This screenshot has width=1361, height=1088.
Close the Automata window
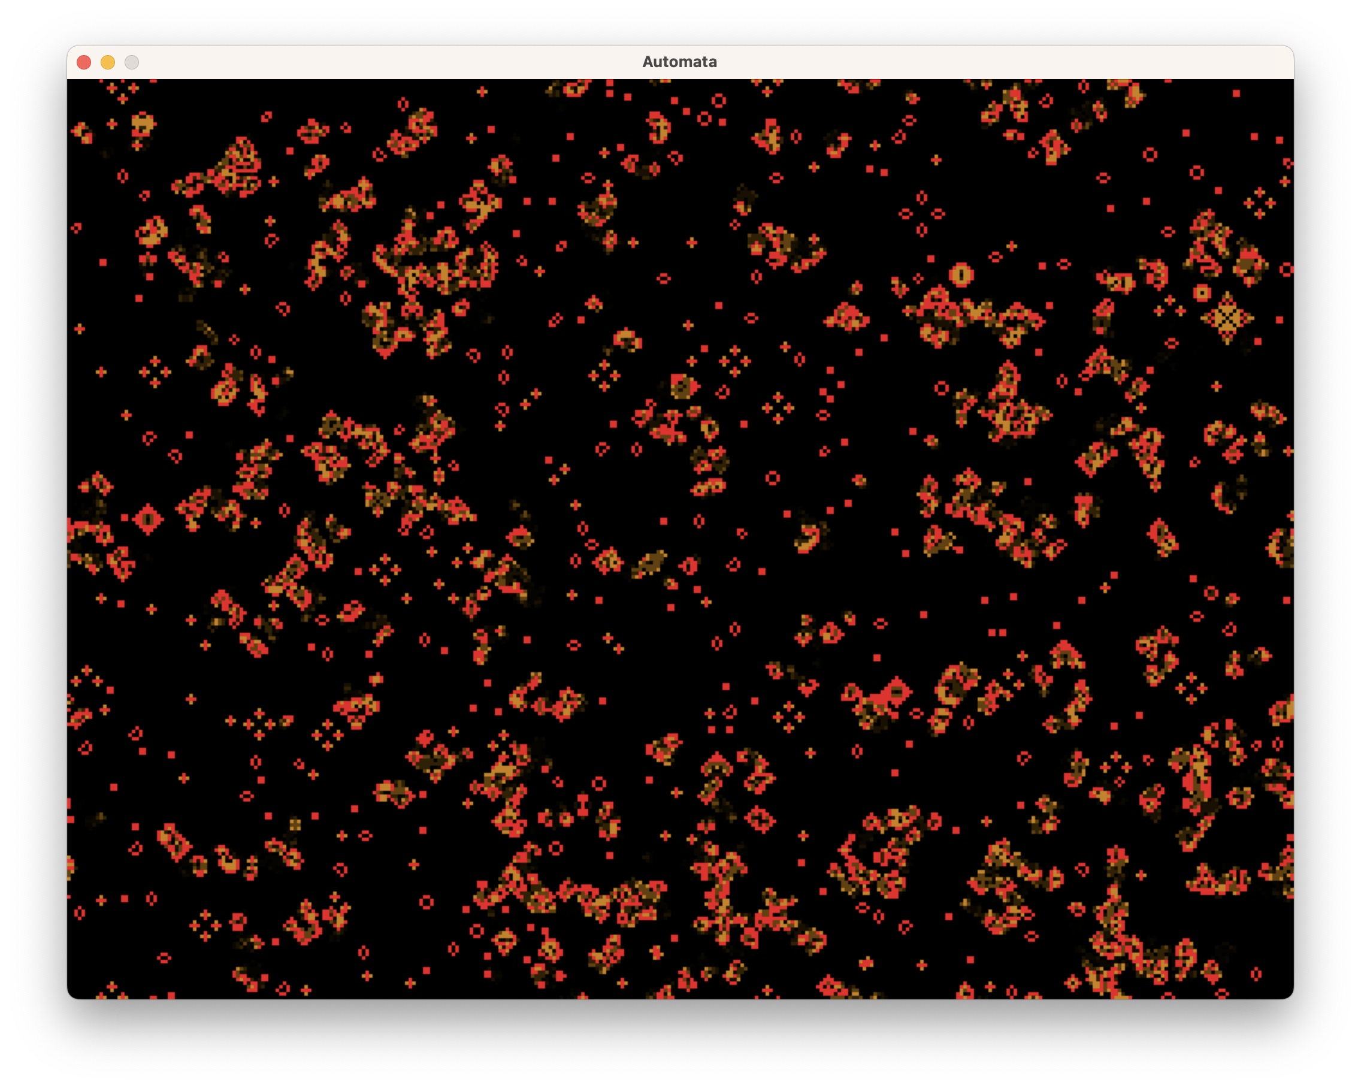[84, 62]
